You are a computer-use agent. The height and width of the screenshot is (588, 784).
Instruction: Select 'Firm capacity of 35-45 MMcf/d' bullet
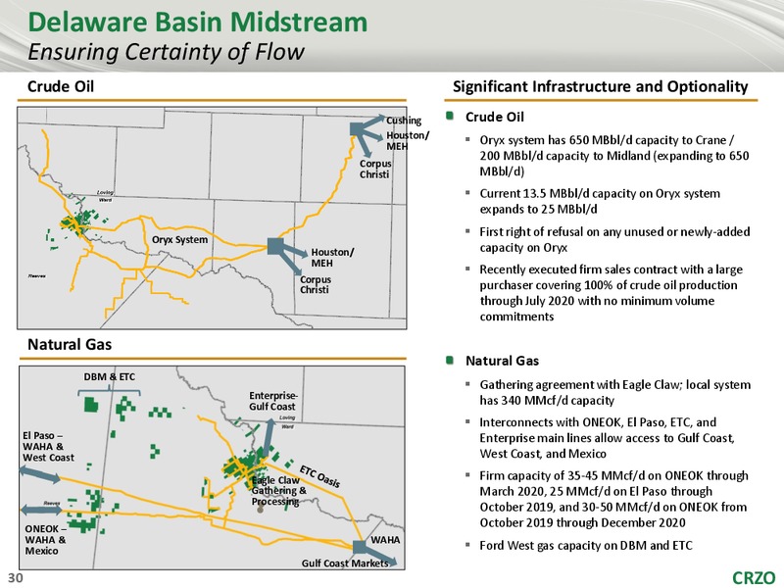614,499
